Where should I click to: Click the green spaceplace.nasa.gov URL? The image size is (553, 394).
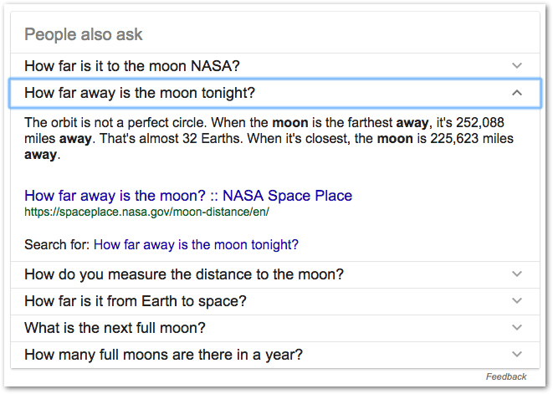146,212
